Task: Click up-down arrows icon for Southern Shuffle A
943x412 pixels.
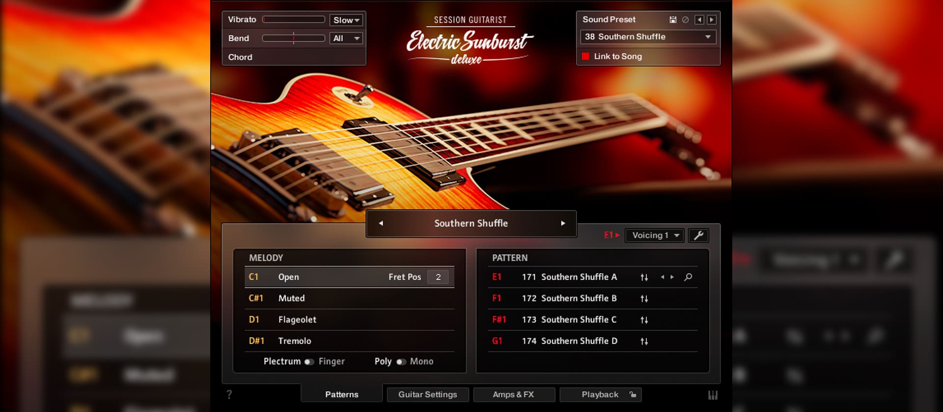Action: coord(644,277)
